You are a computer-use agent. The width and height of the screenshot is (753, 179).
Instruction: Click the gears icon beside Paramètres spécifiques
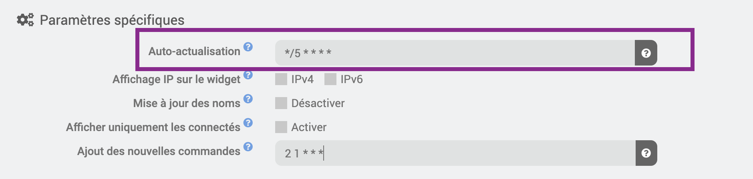click(25, 20)
